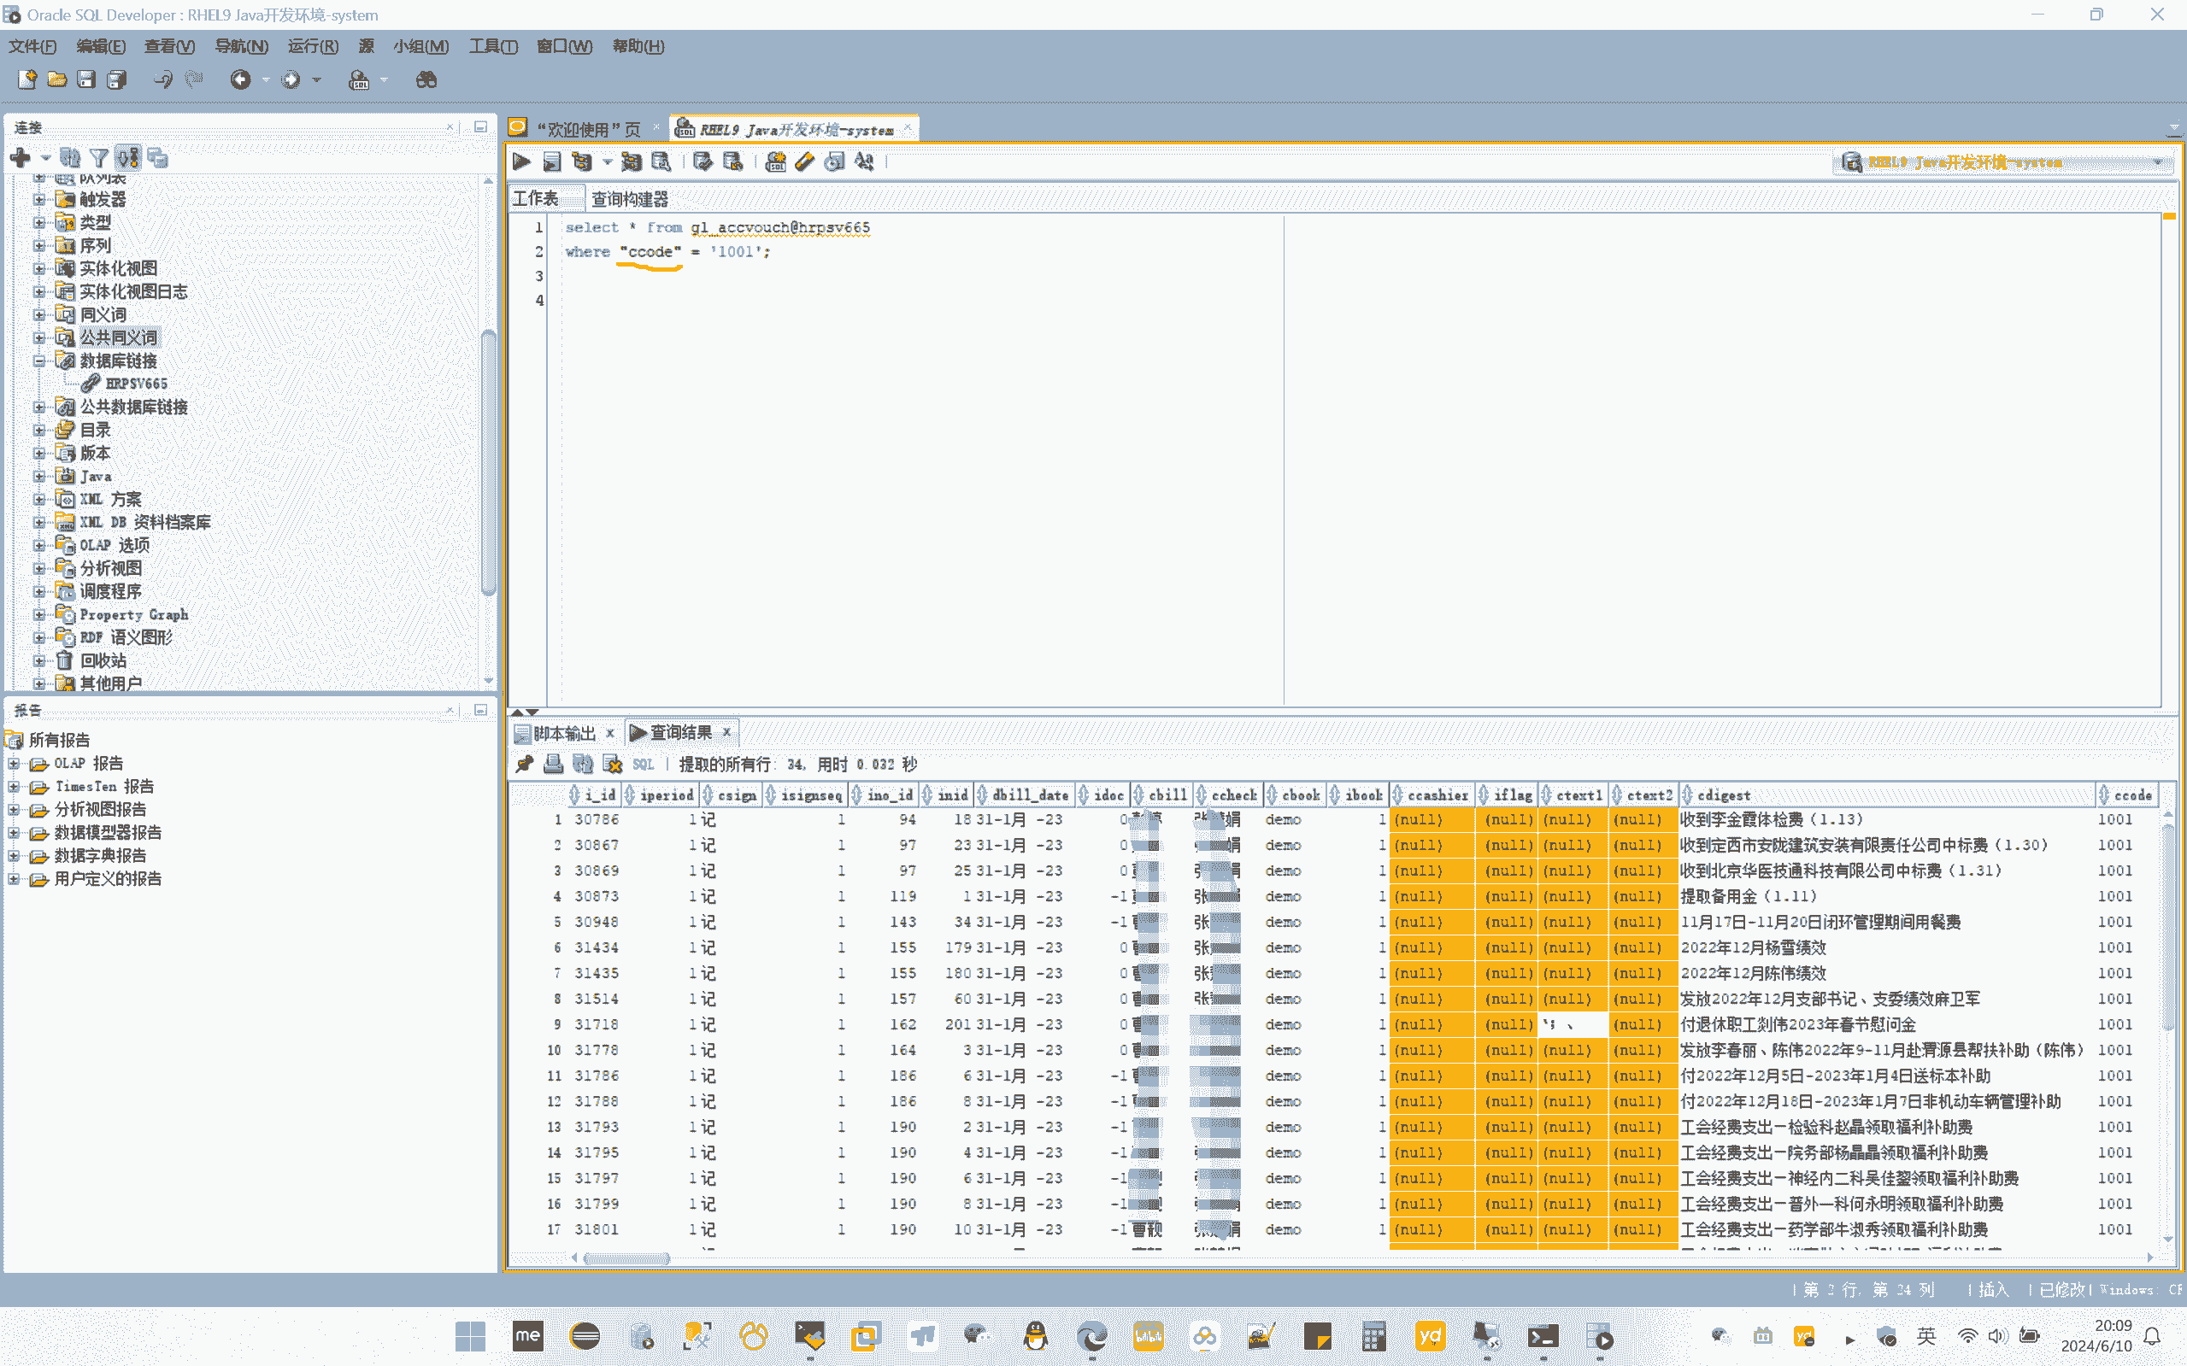This screenshot has height=1366, width=2187.
Task: Expand the 公共数据库链接 tree node
Action: [x=38, y=407]
